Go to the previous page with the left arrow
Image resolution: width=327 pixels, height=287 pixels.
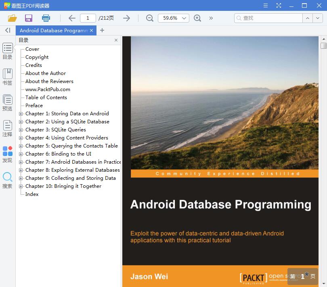(x=72, y=18)
